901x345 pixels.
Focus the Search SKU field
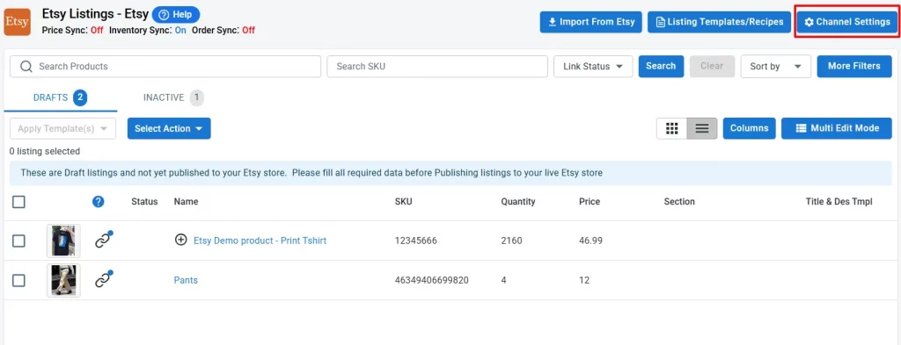[x=437, y=67]
